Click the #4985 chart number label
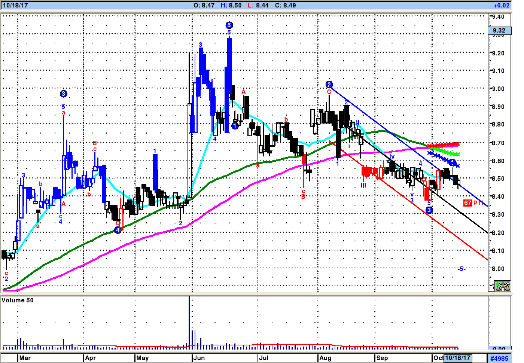Screen dimensions: 524x363 (x=499, y=359)
